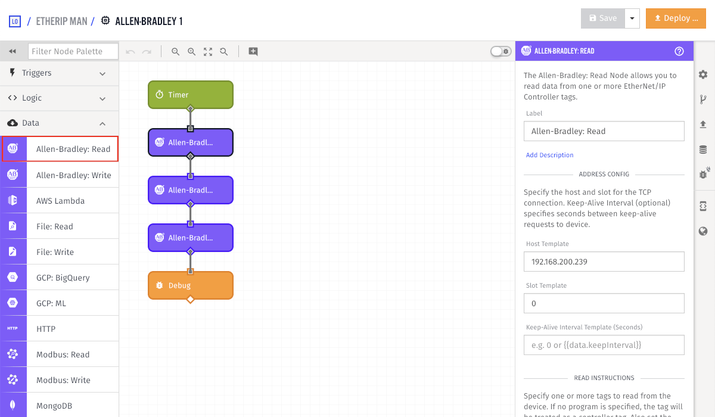Click the upload arrow icon in the right sidebar
Screen dimensions: 715x417
[703, 125]
